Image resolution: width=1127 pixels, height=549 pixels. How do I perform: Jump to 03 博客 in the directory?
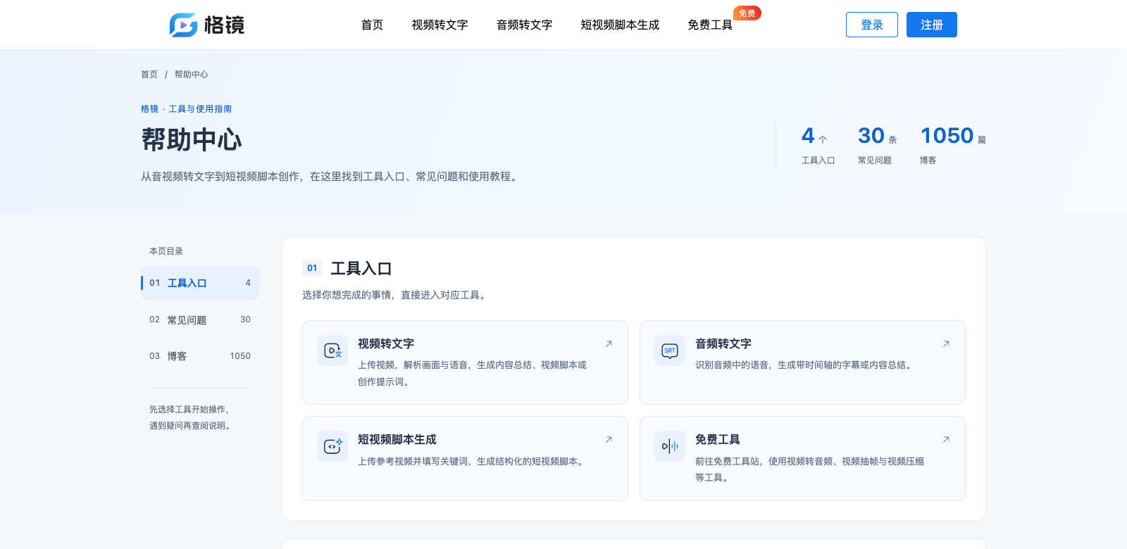pos(200,356)
